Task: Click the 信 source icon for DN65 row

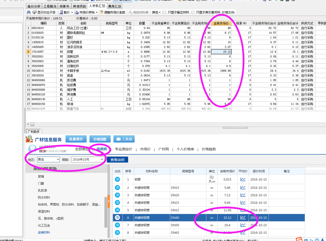Action: point(117,233)
